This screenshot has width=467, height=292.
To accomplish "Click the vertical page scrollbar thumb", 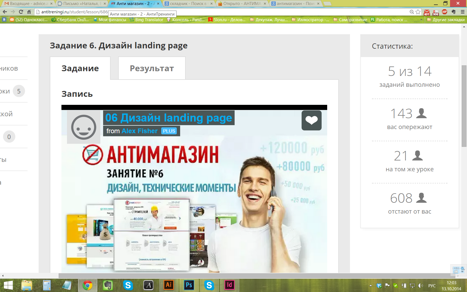I will [x=464, y=106].
